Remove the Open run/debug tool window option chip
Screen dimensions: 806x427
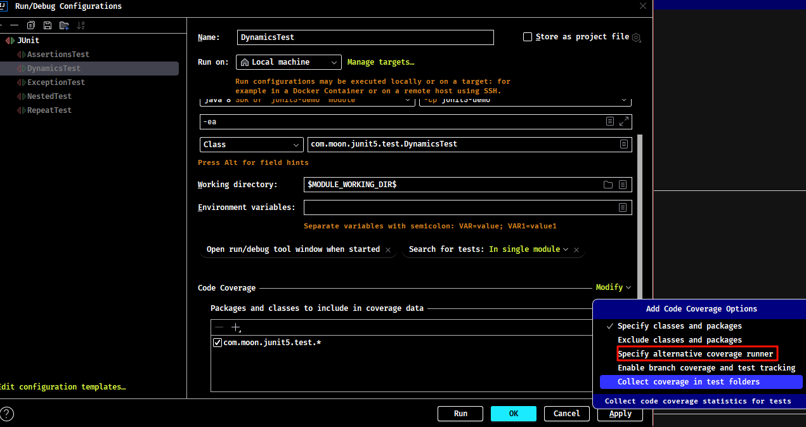pyautogui.click(x=388, y=250)
